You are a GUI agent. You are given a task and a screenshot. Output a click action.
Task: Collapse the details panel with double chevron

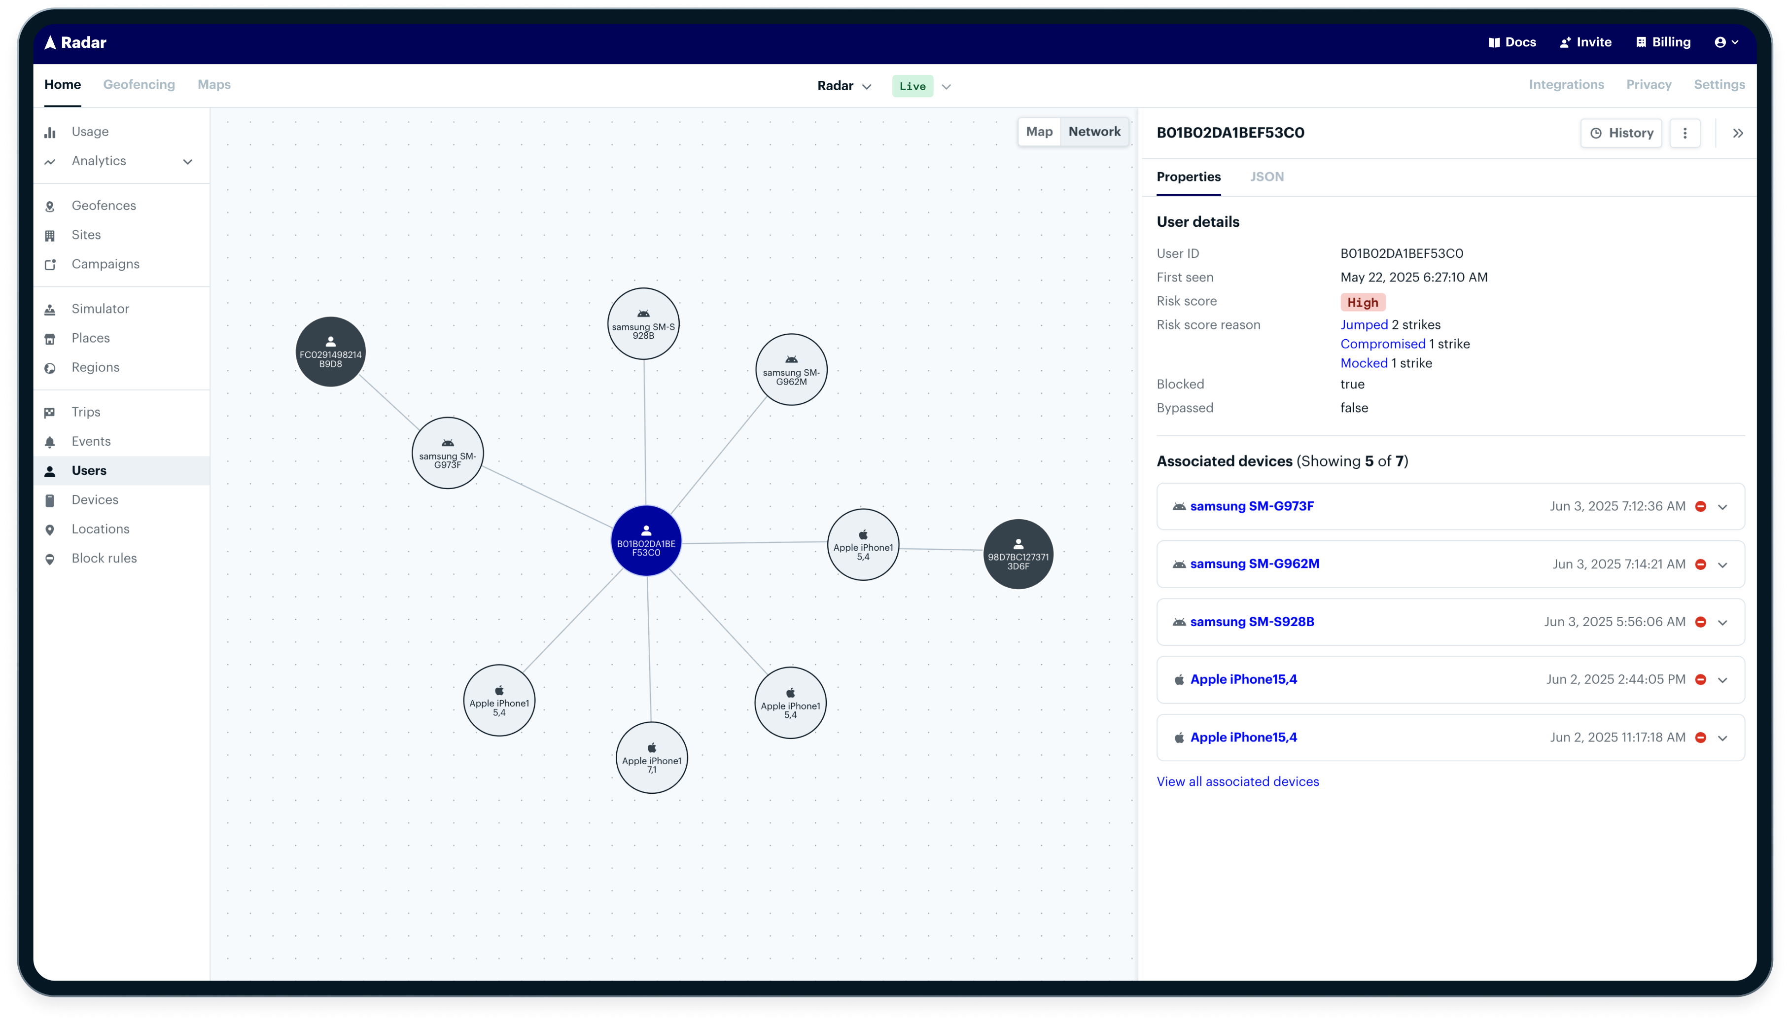tap(1737, 133)
